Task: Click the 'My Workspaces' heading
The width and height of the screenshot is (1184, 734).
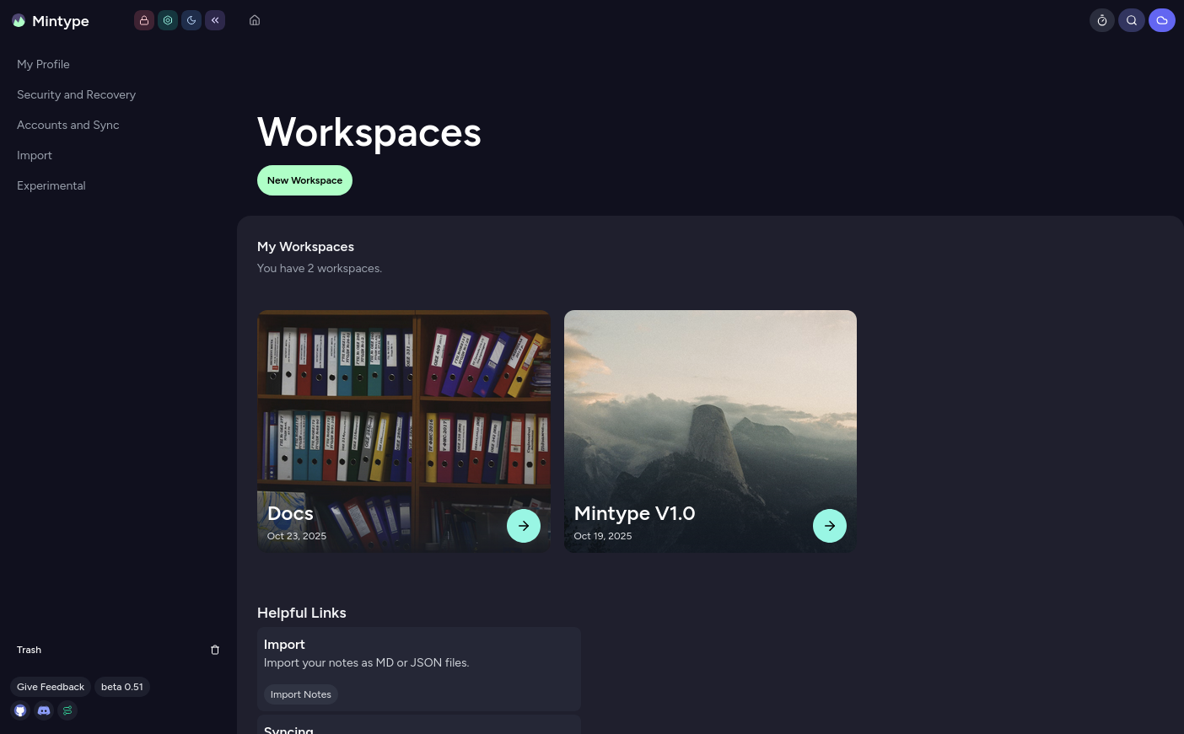Action: click(305, 247)
